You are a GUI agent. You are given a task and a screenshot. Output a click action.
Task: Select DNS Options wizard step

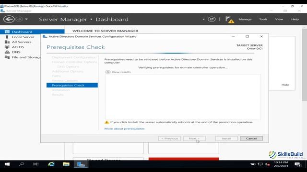(x=68, y=67)
